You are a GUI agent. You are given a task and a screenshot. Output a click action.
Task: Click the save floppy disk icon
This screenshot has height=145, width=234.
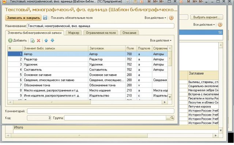pos(45,18)
